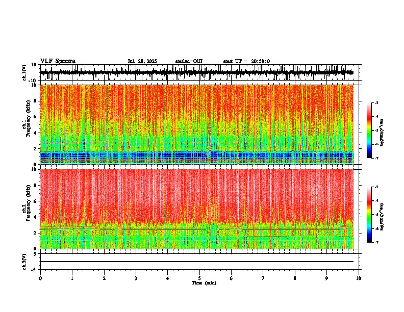Click the 6 kHz tick on ch.2 axis
Viewport: 404px width, 312px height.
(x=36, y=201)
